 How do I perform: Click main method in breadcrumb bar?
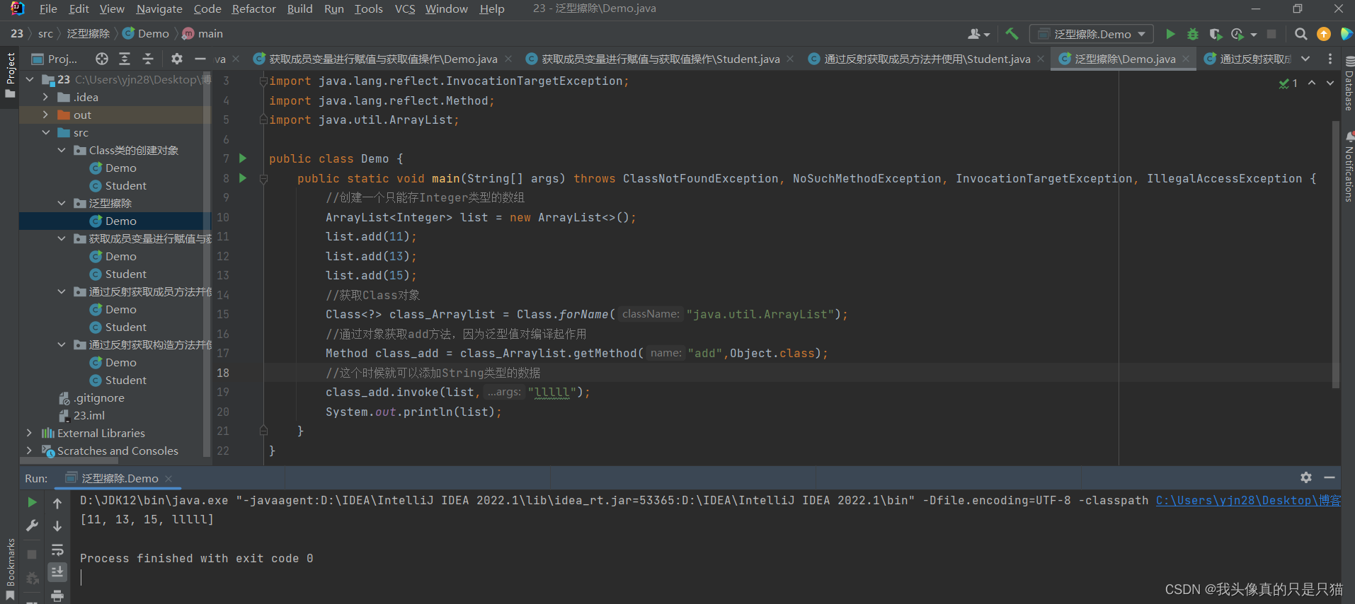pos(202,33)
